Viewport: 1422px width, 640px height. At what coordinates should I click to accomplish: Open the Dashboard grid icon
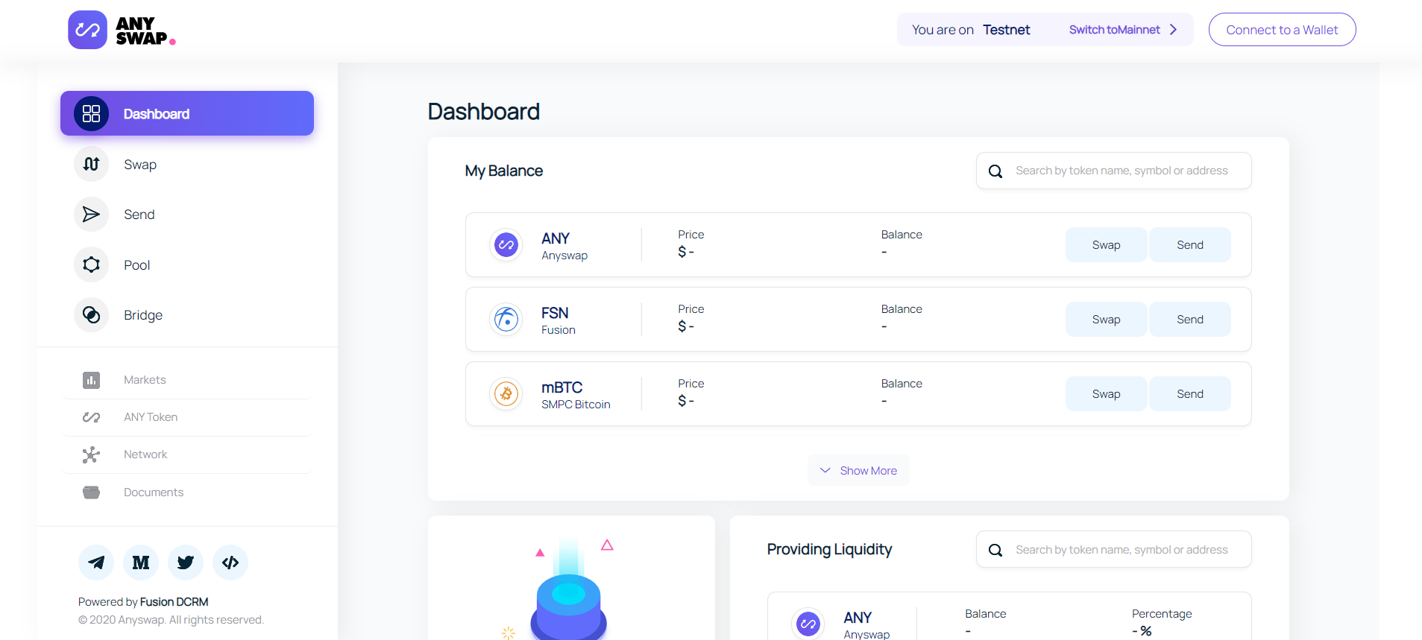tap(91, 113)
